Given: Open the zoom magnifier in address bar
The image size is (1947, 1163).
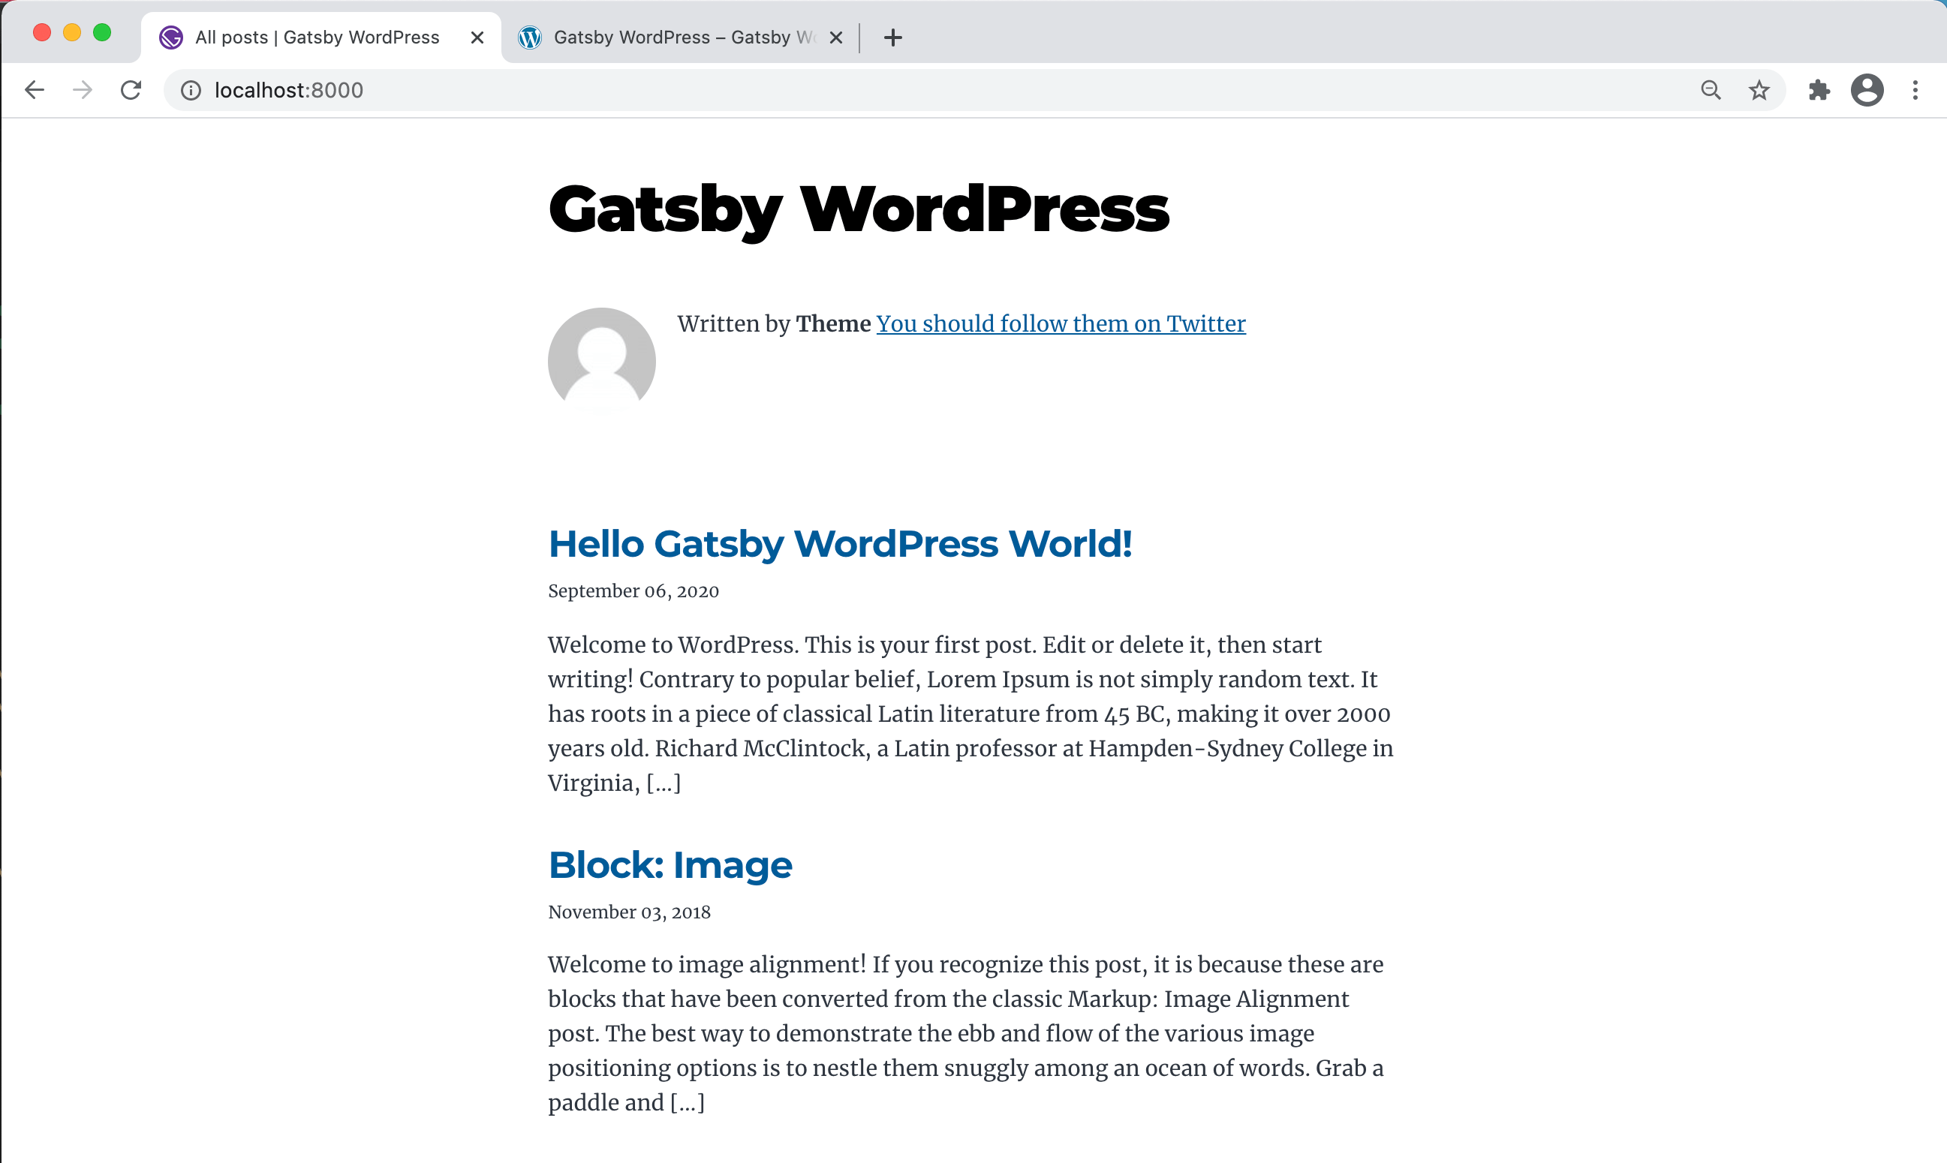Looking at the screenshot, I should tap(1711, 90).
